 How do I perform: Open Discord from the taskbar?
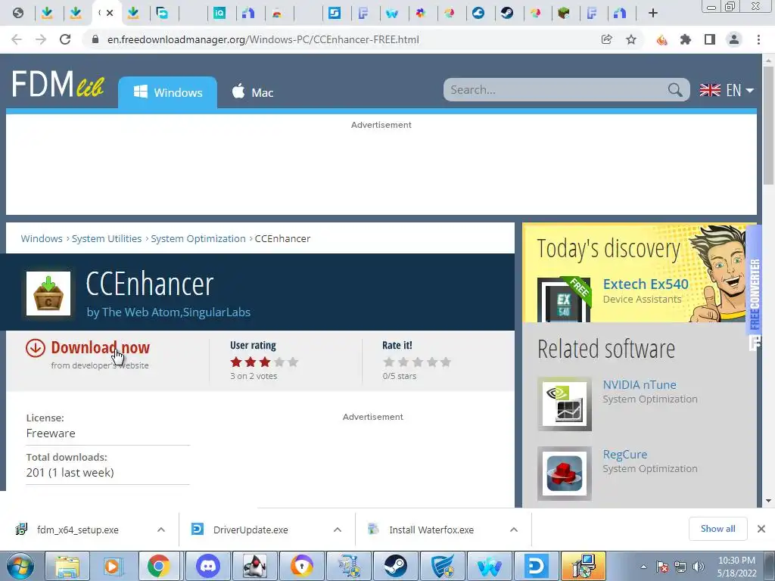click(x=208, y=566)
